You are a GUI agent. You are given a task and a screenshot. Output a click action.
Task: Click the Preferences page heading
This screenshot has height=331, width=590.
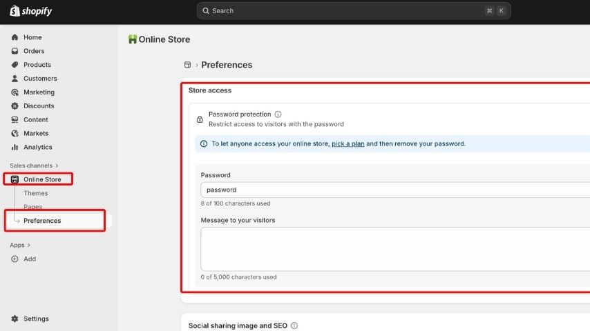(227, 65)
